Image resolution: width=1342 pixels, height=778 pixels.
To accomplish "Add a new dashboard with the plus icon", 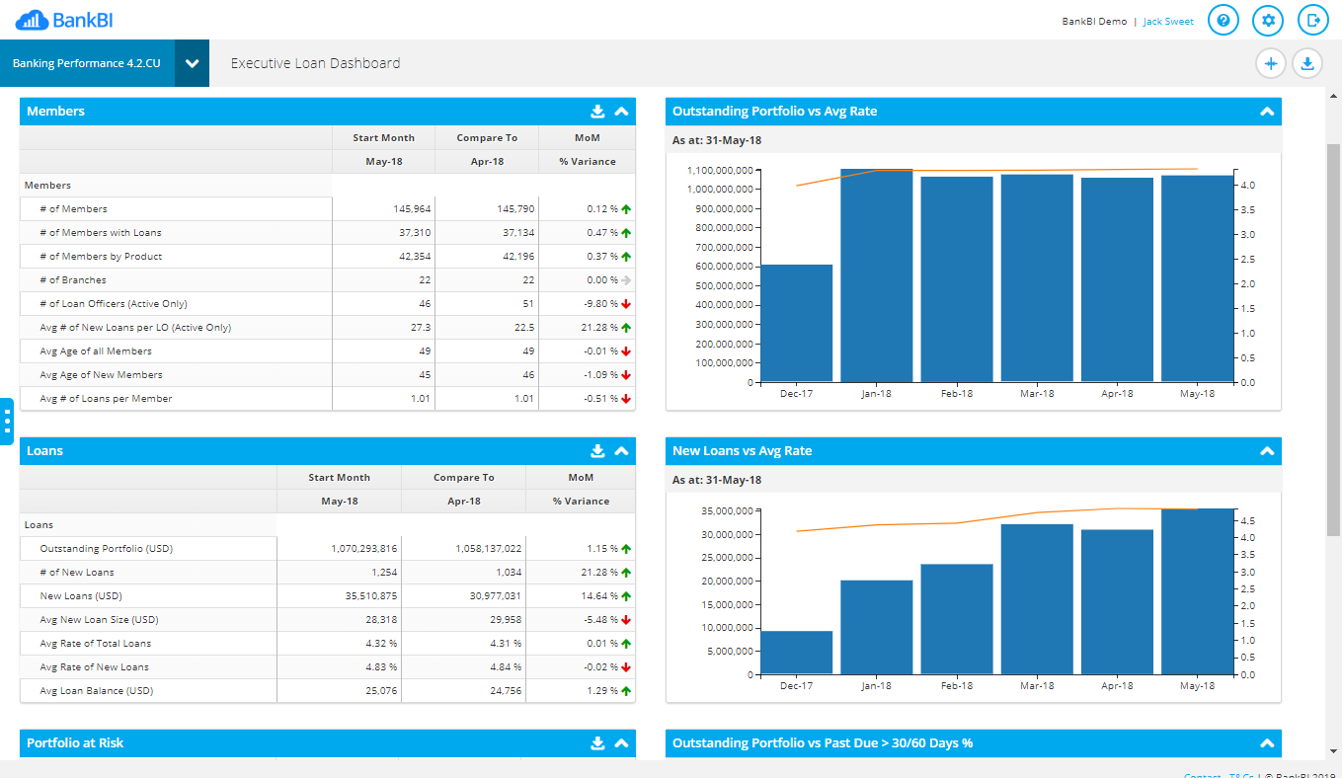I will [1271, 62].
